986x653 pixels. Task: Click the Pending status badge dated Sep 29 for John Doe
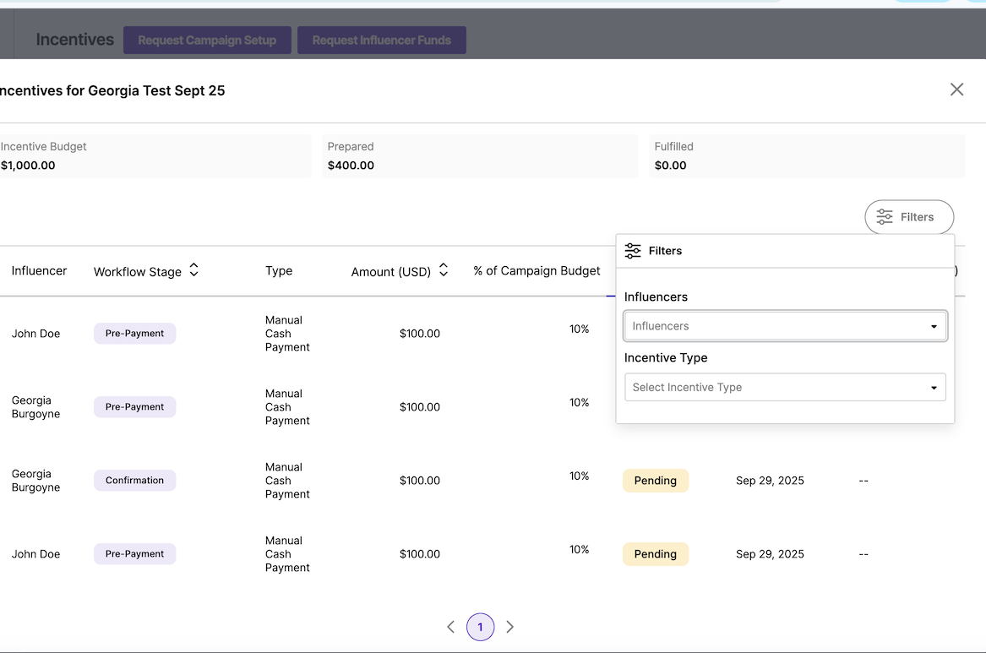pyautogui.click(x=656, y=554)
